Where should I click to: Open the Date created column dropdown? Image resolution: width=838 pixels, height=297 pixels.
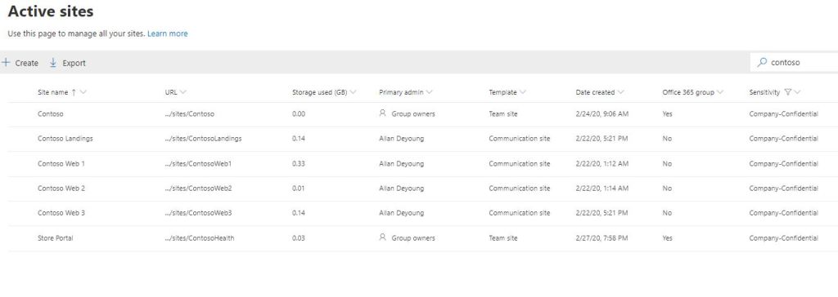[x=620, y=92]
